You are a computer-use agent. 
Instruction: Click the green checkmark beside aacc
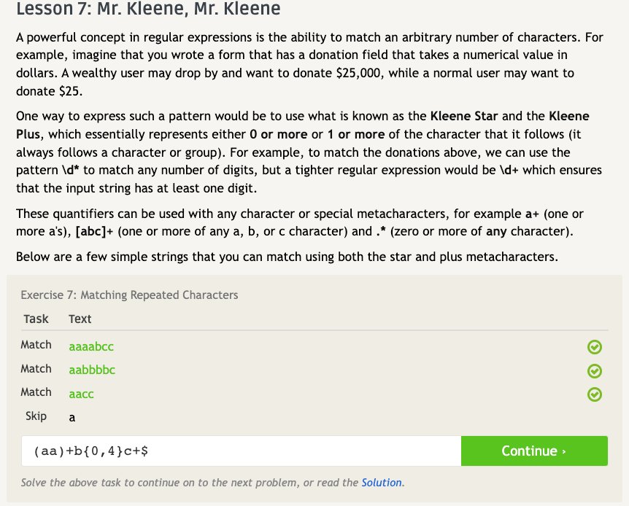coord(595,394)
